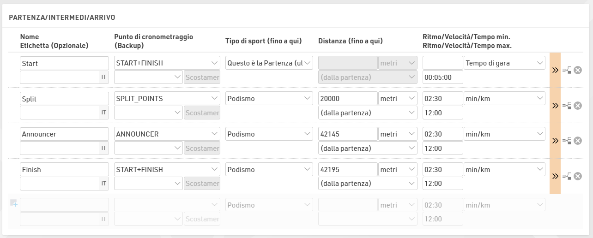593x238 pixels.
Task: Expand Start row with the double-chevron arrow
Action: pos(555,70)
